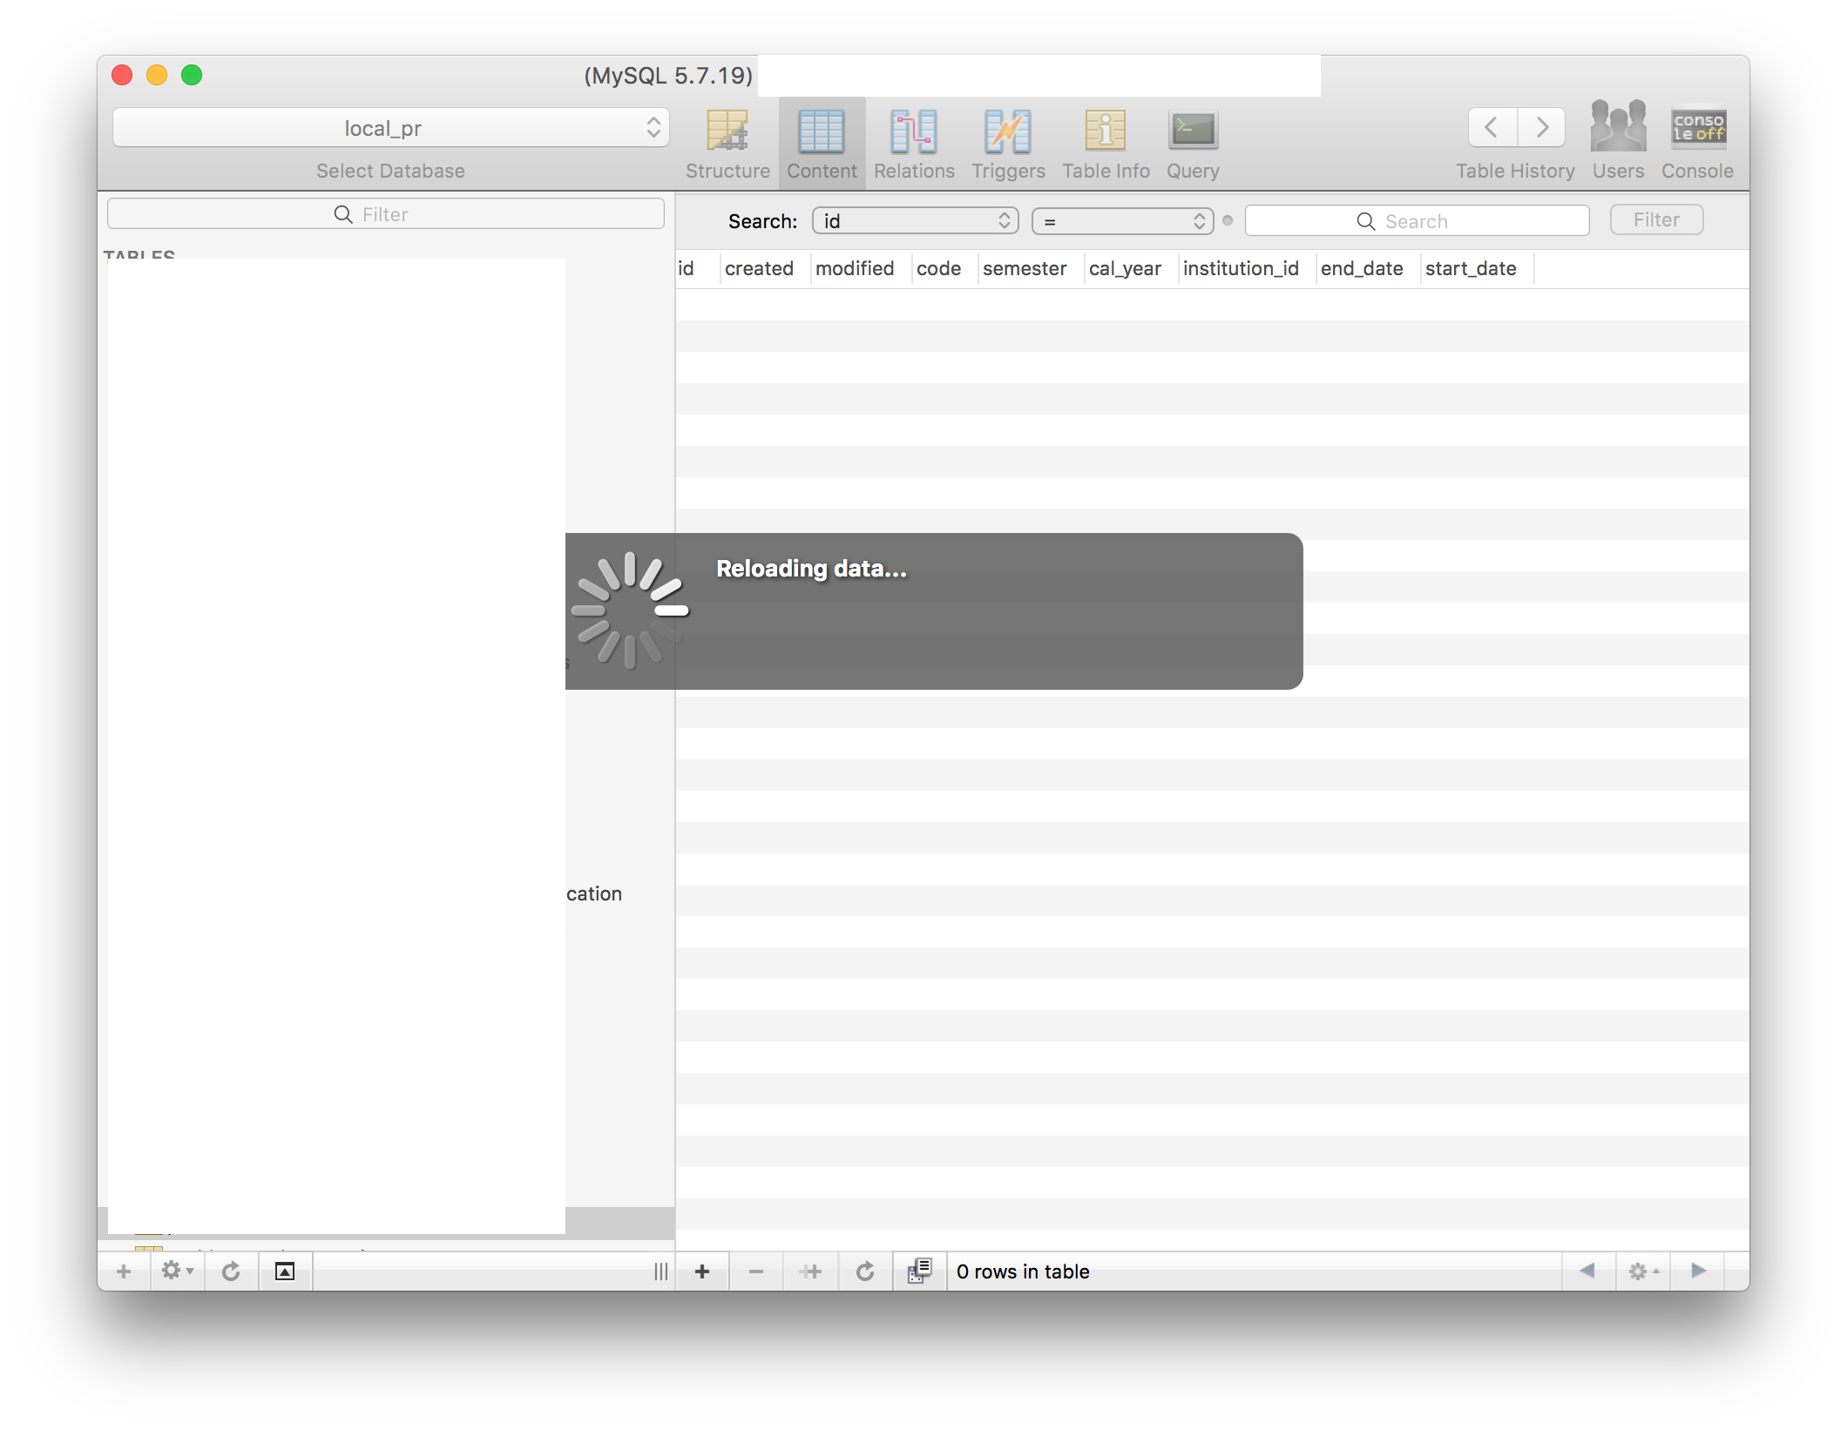Open the search field column dropdown
Screen dimensions: 1847x1430
915,221
